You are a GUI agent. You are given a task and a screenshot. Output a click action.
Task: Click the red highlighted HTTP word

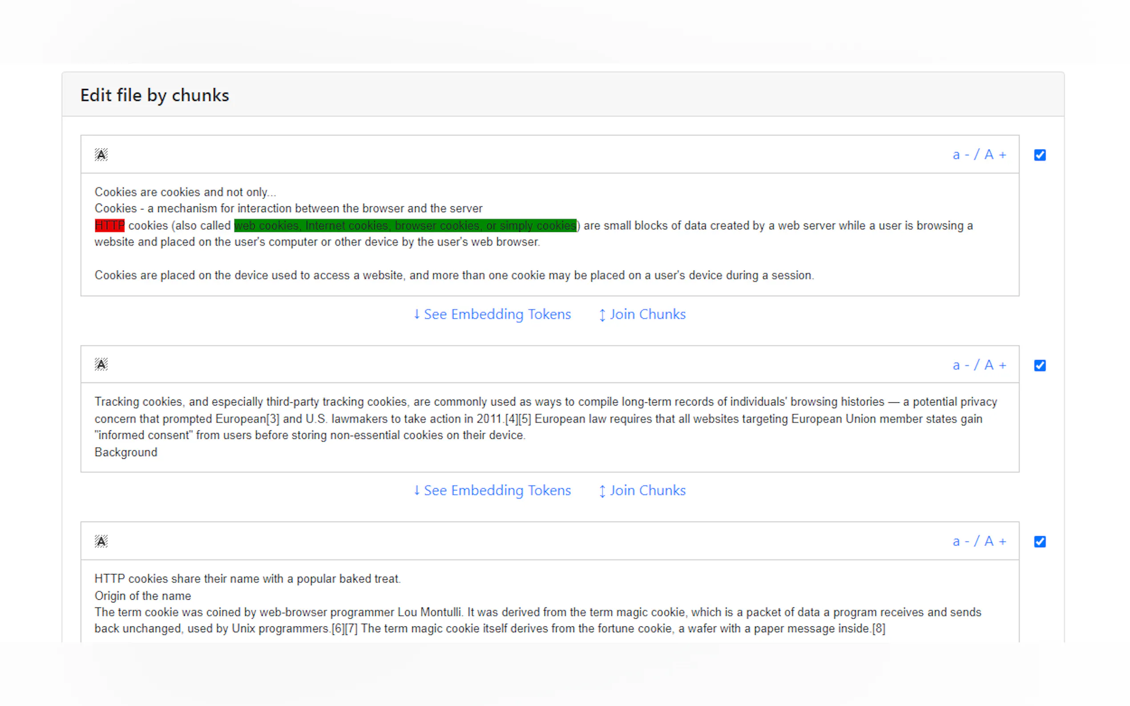click(x=109, y=225)
